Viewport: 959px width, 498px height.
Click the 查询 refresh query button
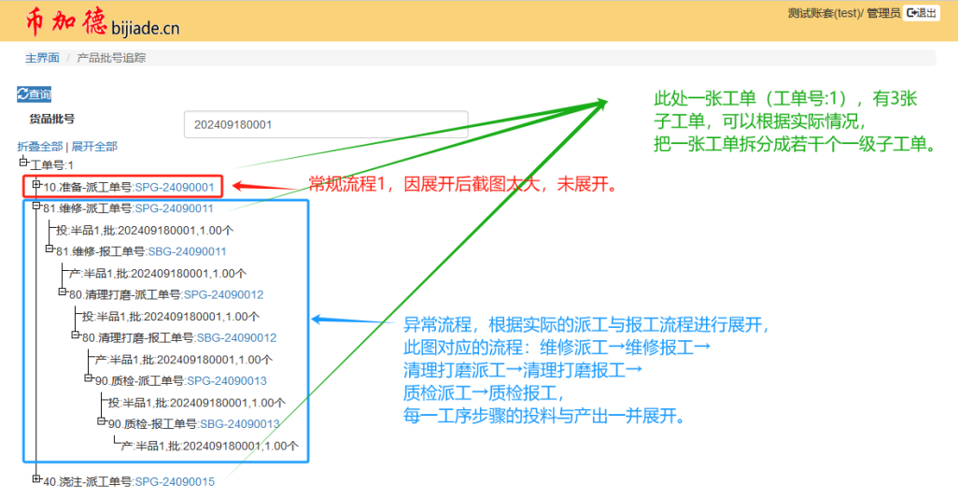(35, 94)
